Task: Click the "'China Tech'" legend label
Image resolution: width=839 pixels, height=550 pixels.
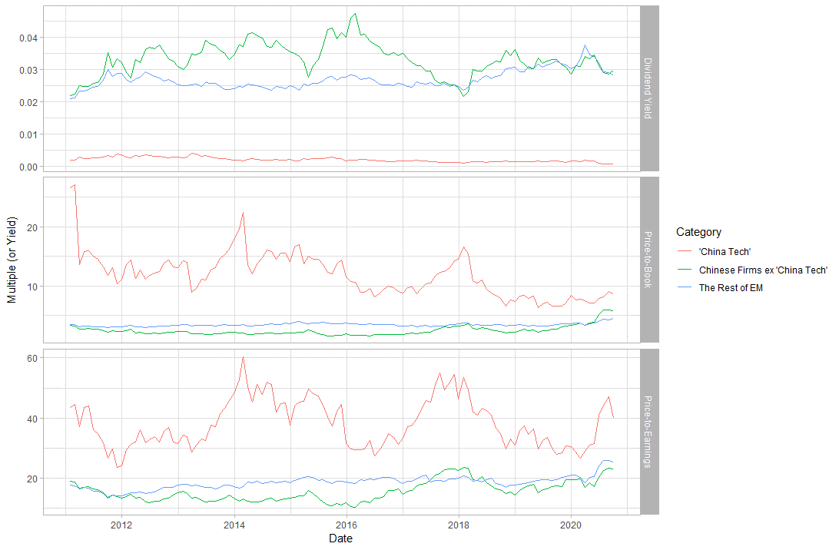Action: coord(725,252)
